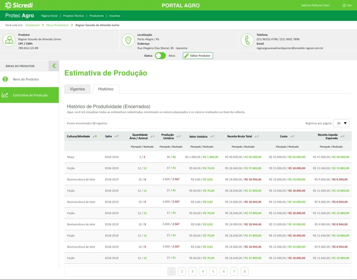Sort by Receita Bruta Total arrows
357x280 pixels.
257,137
